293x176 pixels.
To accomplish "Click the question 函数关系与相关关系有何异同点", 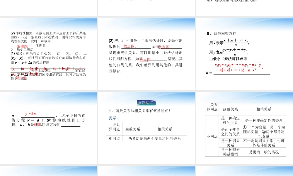I will point(143,111).
